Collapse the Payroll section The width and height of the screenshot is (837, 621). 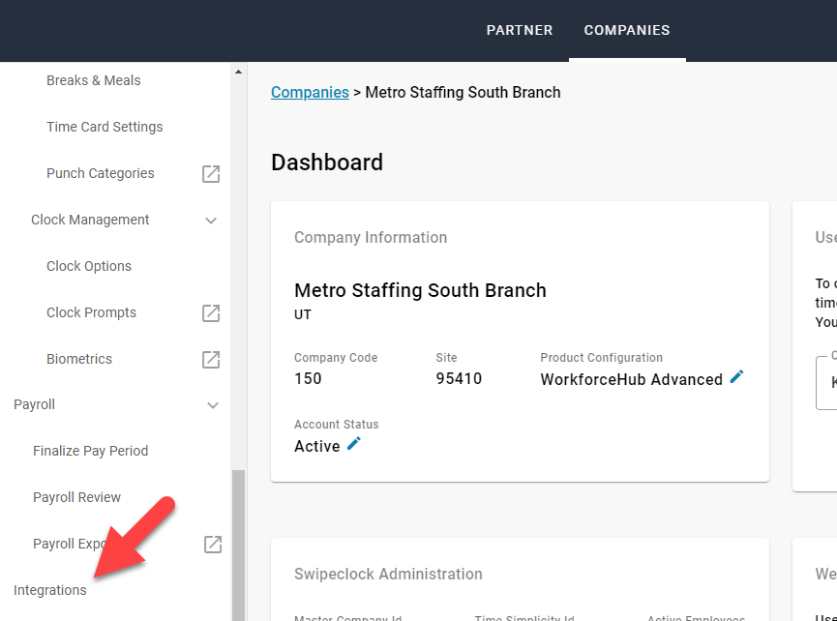(212, 404)
